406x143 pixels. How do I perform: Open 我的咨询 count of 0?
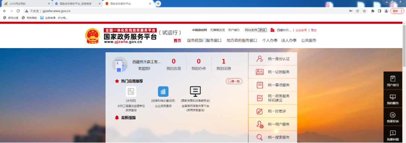pyautogui.click(x=173, y=64)
